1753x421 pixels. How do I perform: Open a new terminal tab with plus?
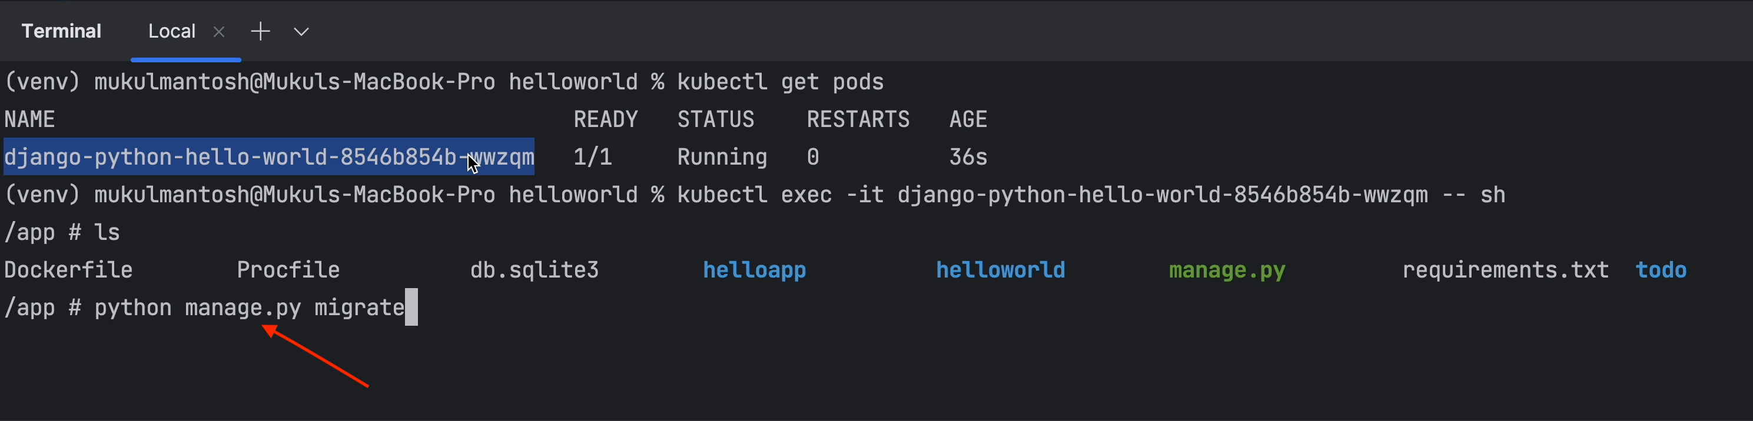(261, 31)
